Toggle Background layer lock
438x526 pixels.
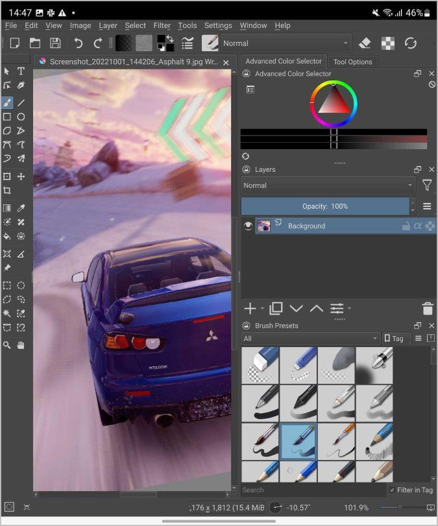(406, 226)
